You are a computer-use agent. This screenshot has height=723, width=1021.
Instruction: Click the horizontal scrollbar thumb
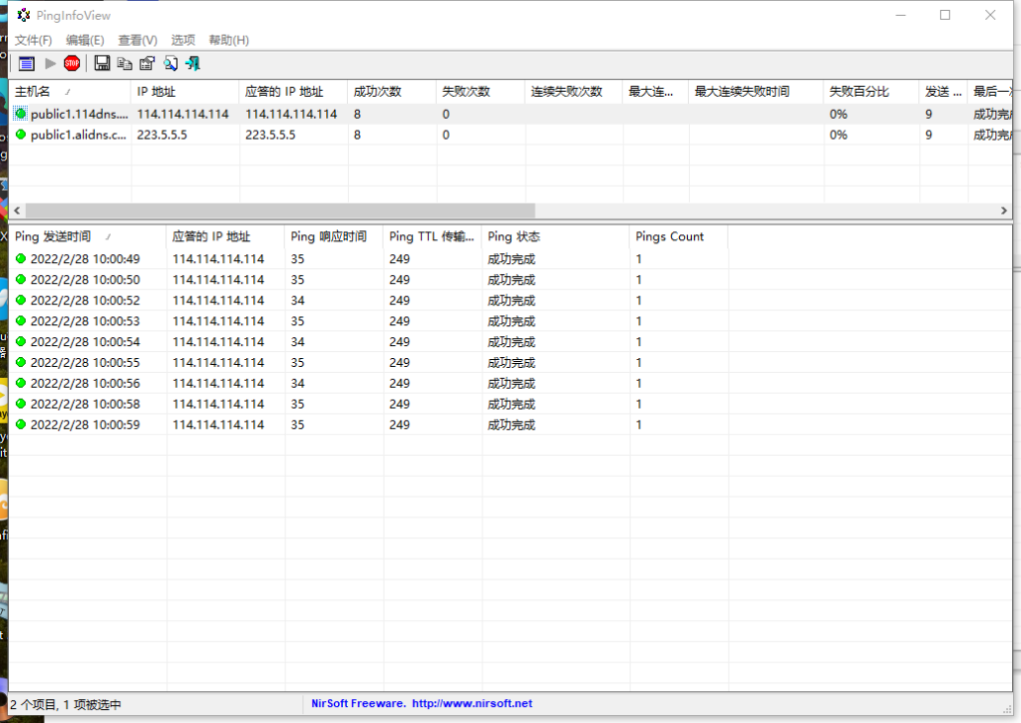[x=280, y=210]
